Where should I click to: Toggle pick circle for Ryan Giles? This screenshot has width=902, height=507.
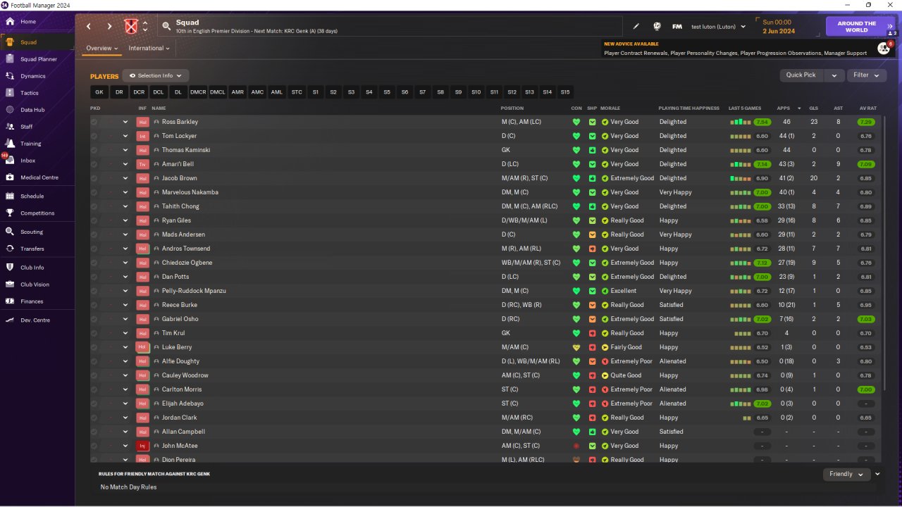pyautogui.click(x=94, y=220)
